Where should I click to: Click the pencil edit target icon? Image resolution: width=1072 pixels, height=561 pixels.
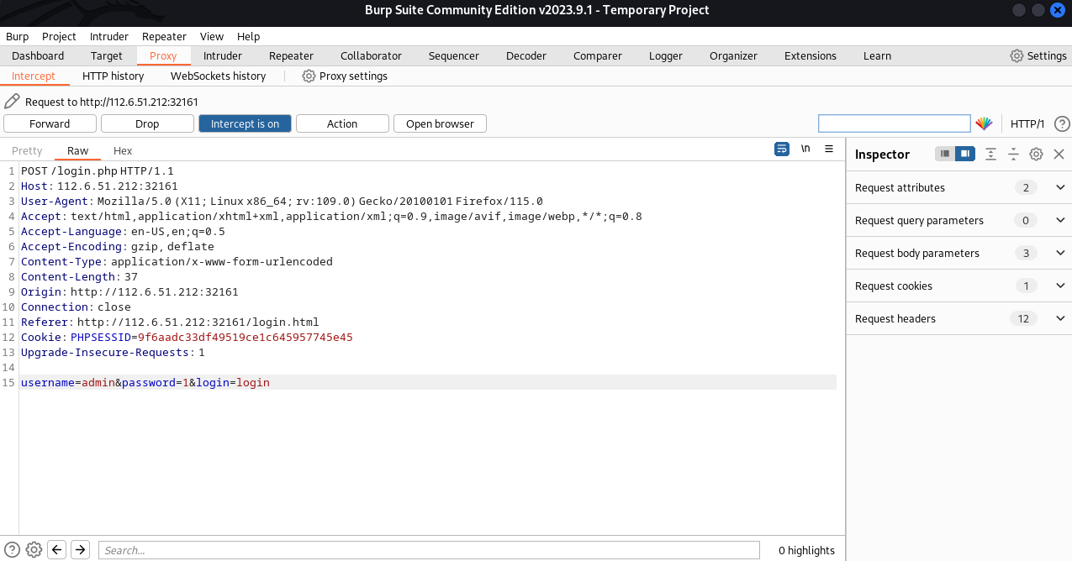(12, 102)
